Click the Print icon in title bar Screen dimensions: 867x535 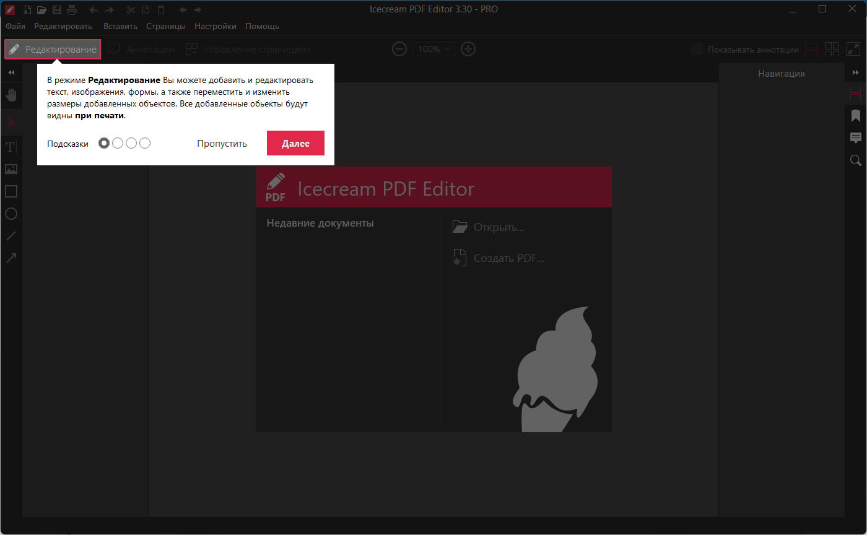coord(72,9)
